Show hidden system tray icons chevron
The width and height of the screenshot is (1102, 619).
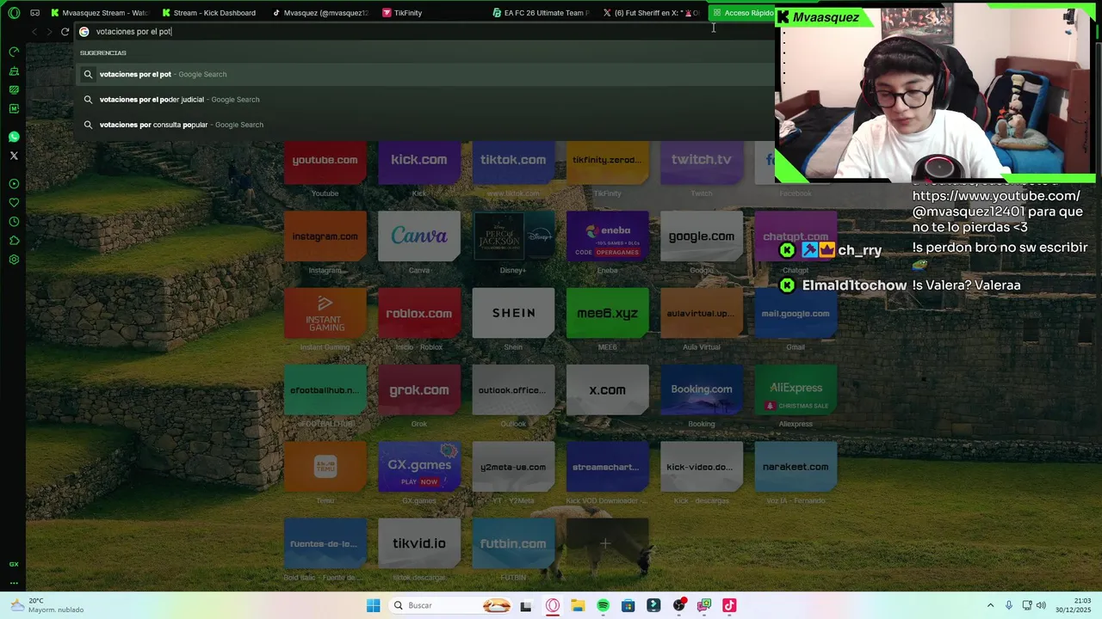pos(990,605)
